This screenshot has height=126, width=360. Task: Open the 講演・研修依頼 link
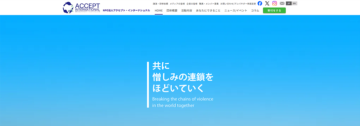pyautogui.click(x=160, y=4)
